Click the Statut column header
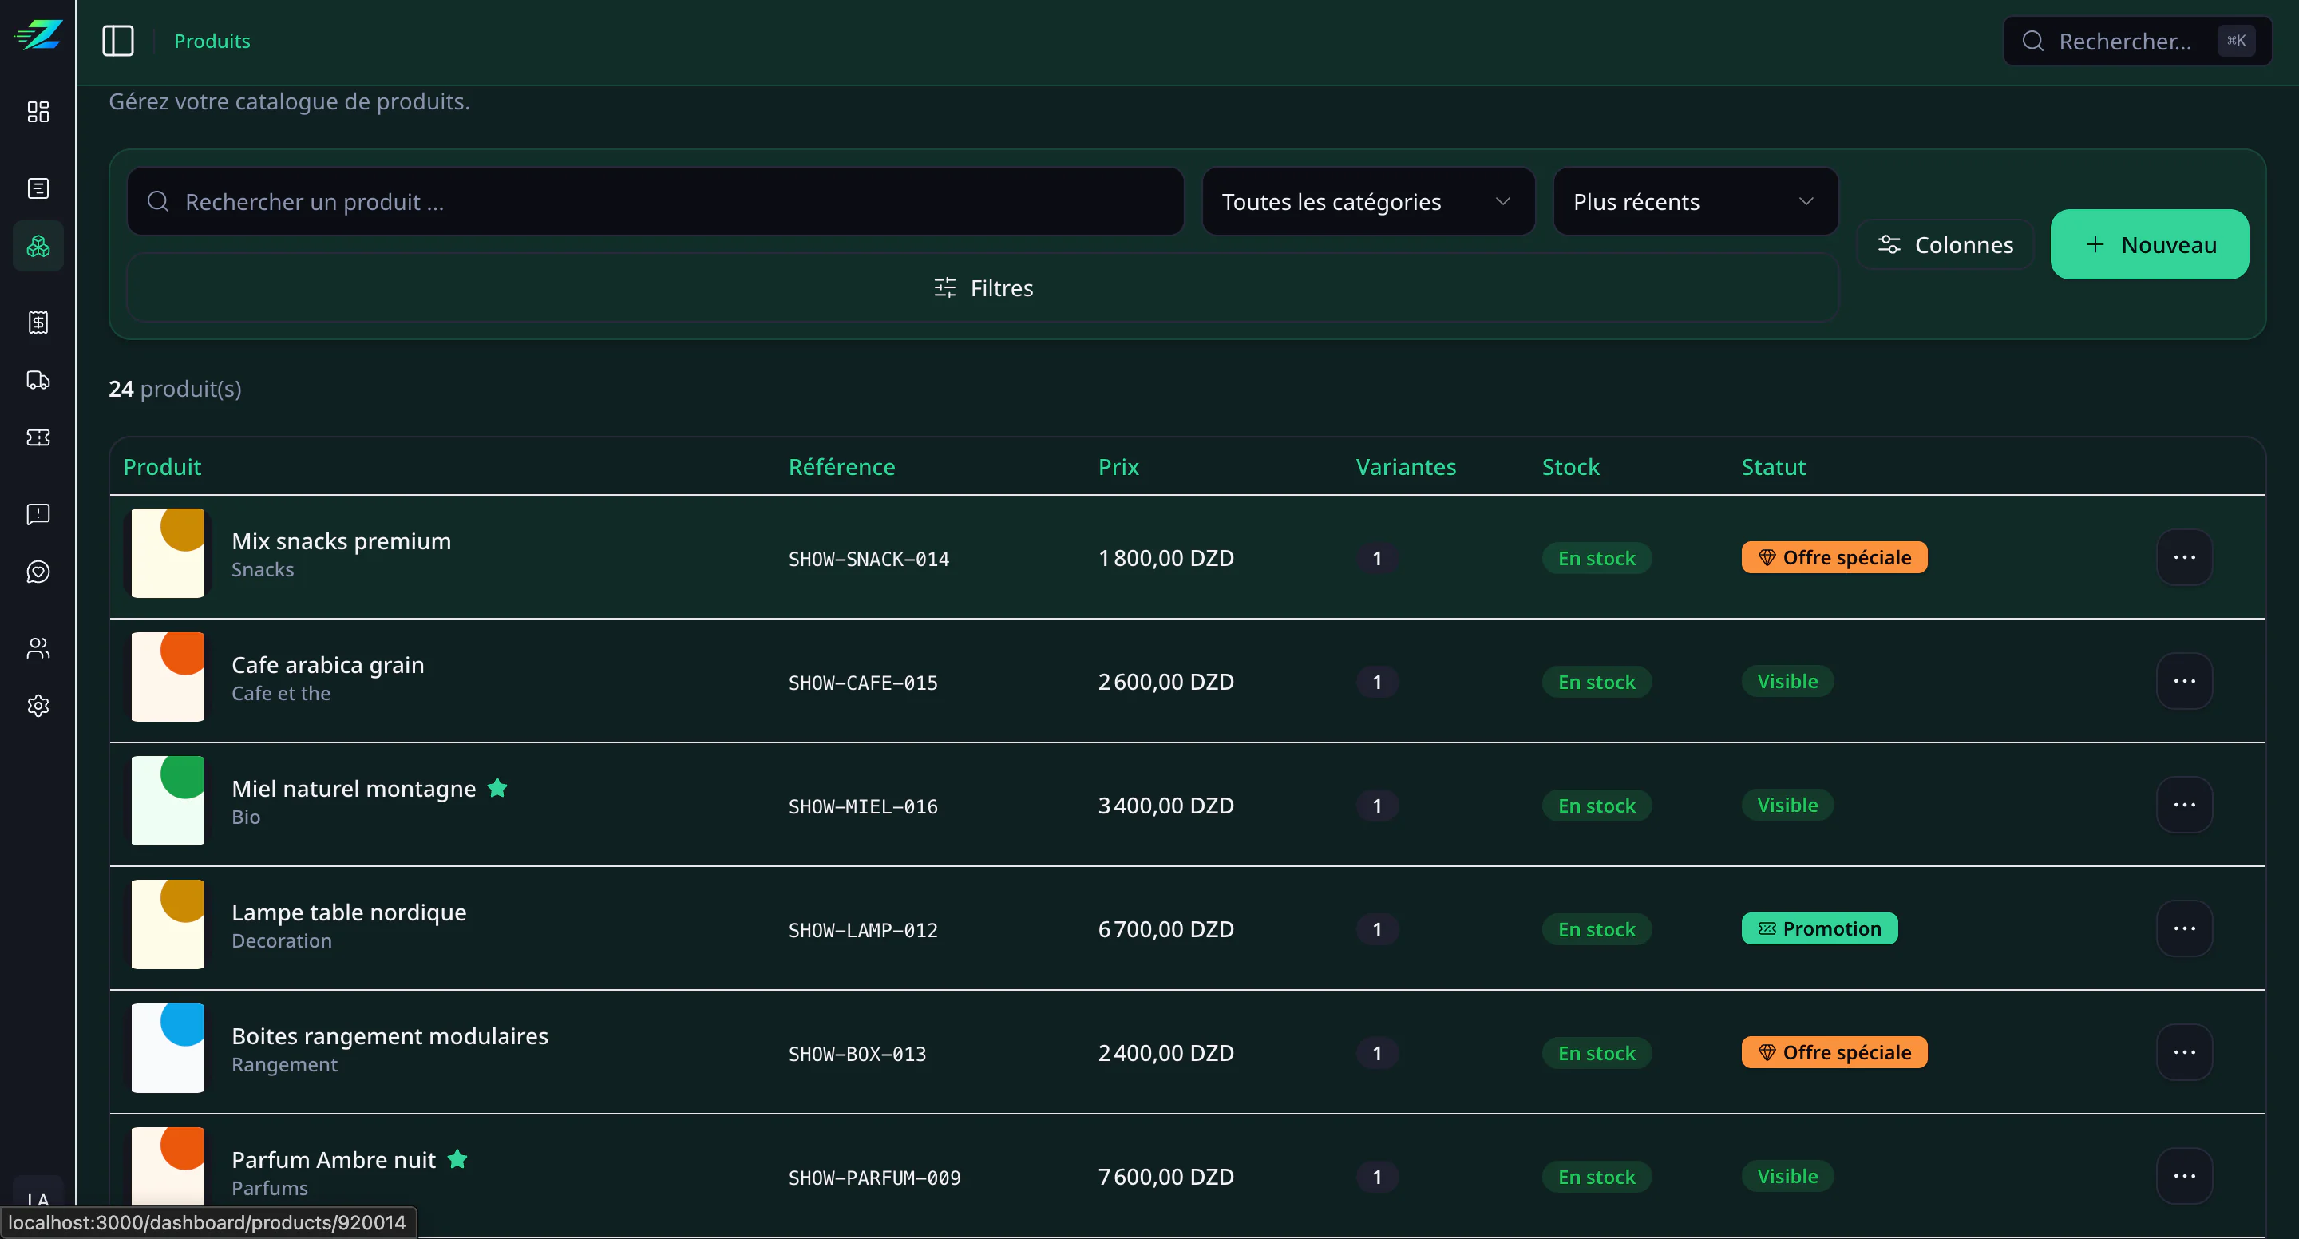Screen dimensions: 2299x1239 (x=1773, y=467)
